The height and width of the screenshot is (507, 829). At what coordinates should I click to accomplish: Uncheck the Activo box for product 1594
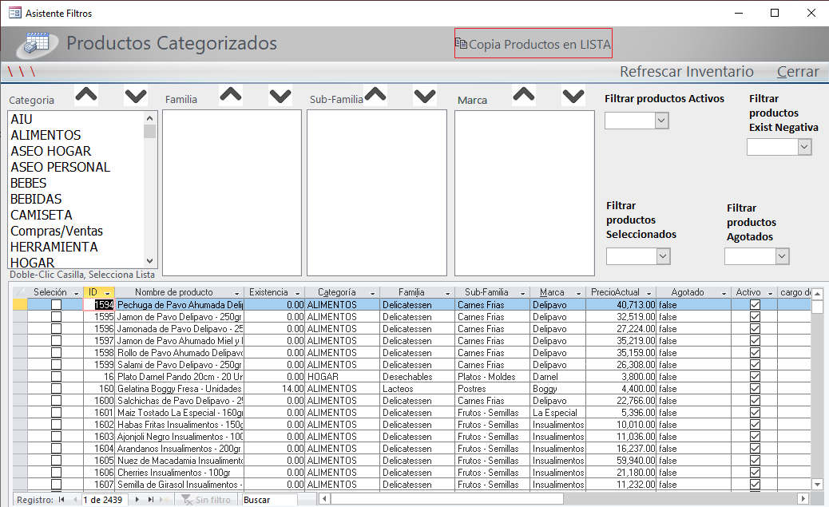755,304
